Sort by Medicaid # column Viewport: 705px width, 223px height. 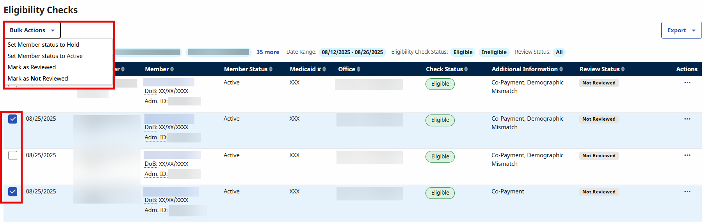(x=308, y=69)
